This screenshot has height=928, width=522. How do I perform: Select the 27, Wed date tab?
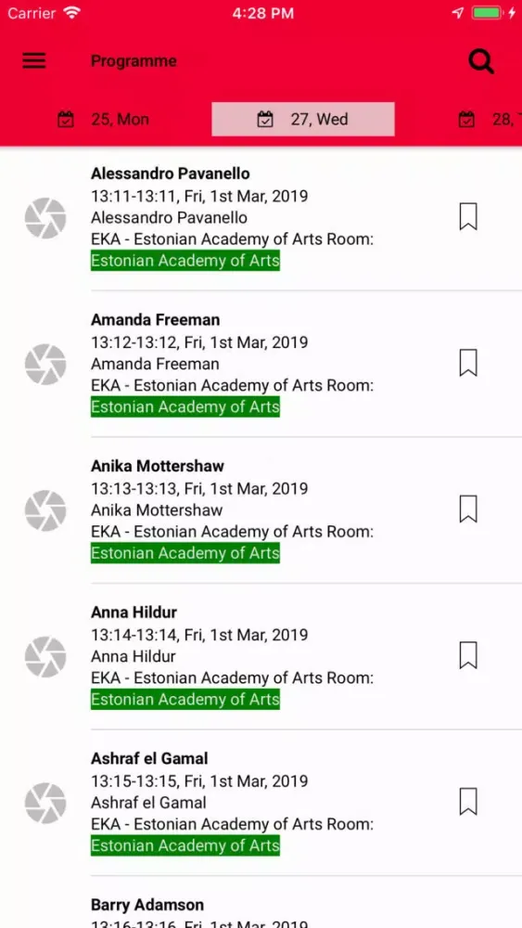303,120
